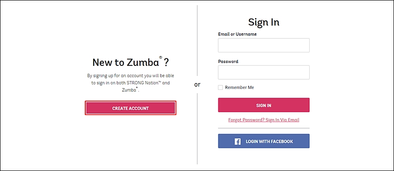Click the New to Zumba heading
The image size is (394, 171).
(x=130, y=63)
